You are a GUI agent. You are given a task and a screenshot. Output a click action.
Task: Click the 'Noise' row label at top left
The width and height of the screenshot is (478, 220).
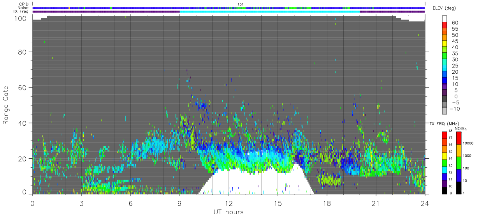click(x=23, y=8)
